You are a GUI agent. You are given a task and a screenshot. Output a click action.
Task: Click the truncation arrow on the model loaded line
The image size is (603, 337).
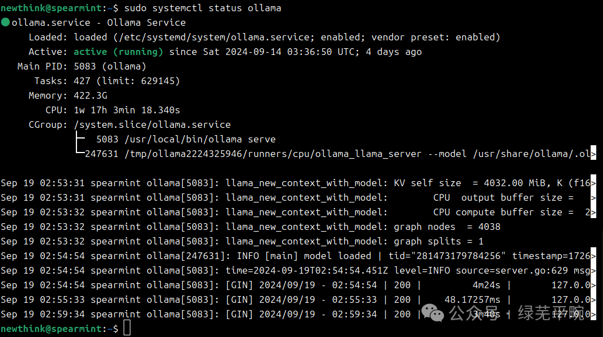click(x=593, y=256)
